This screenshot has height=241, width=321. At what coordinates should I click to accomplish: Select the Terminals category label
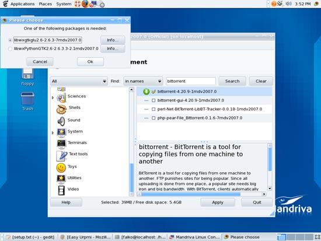tap(77, 143)
